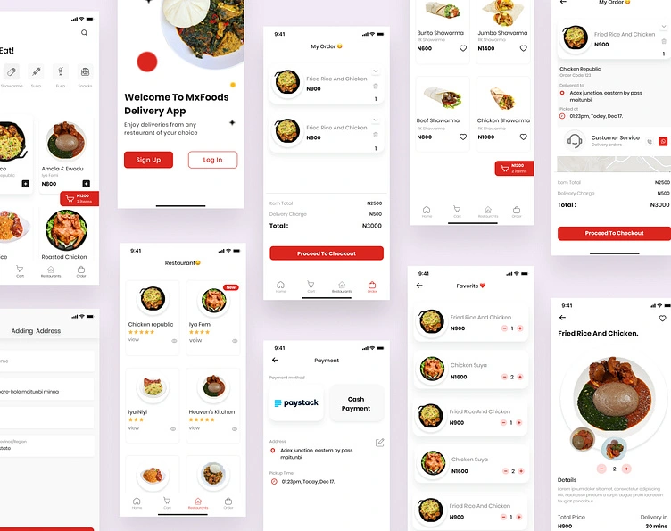Open the N1200 cart badge on shawarma screen
Screen dimensions: 671x531
click(514, 168)
